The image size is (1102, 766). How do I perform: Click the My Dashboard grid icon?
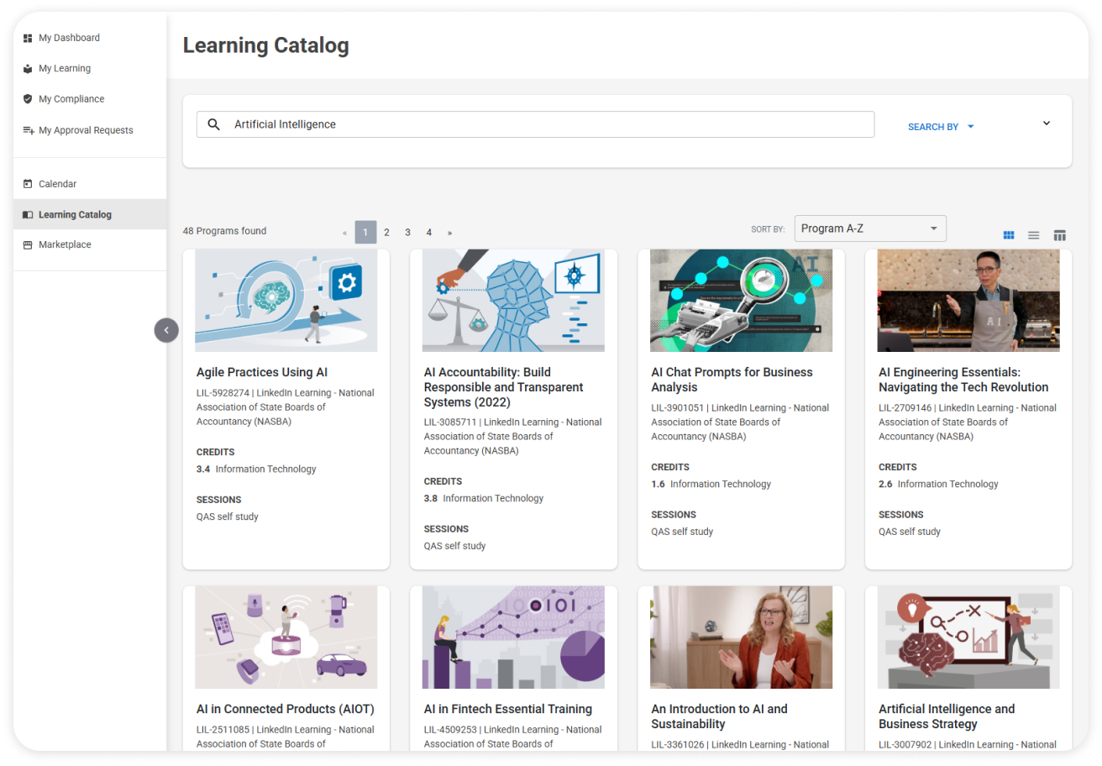coord(28,38)
